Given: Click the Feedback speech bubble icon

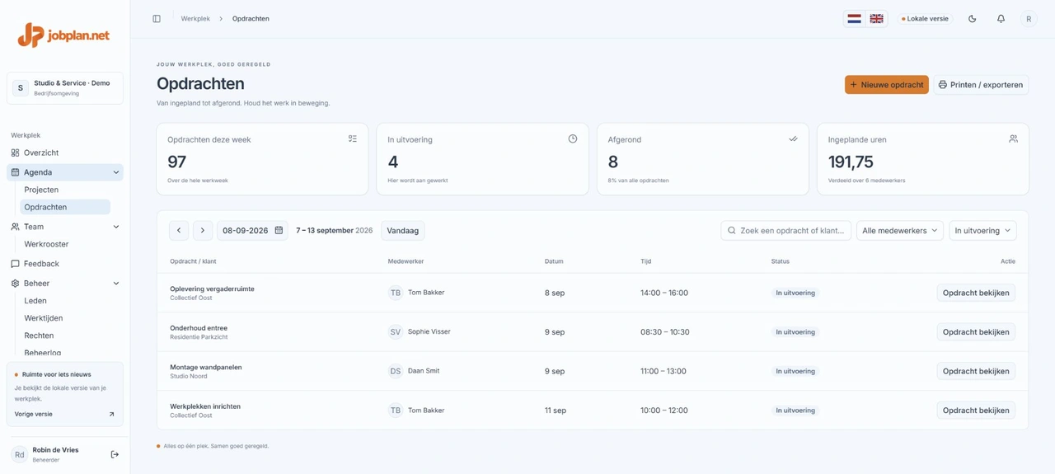Looking at the screenshot, I should tap(15, 264).
